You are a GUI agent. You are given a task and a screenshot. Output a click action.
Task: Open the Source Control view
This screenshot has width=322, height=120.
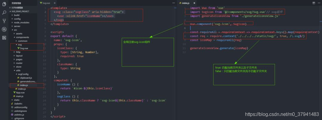point(4,21)
